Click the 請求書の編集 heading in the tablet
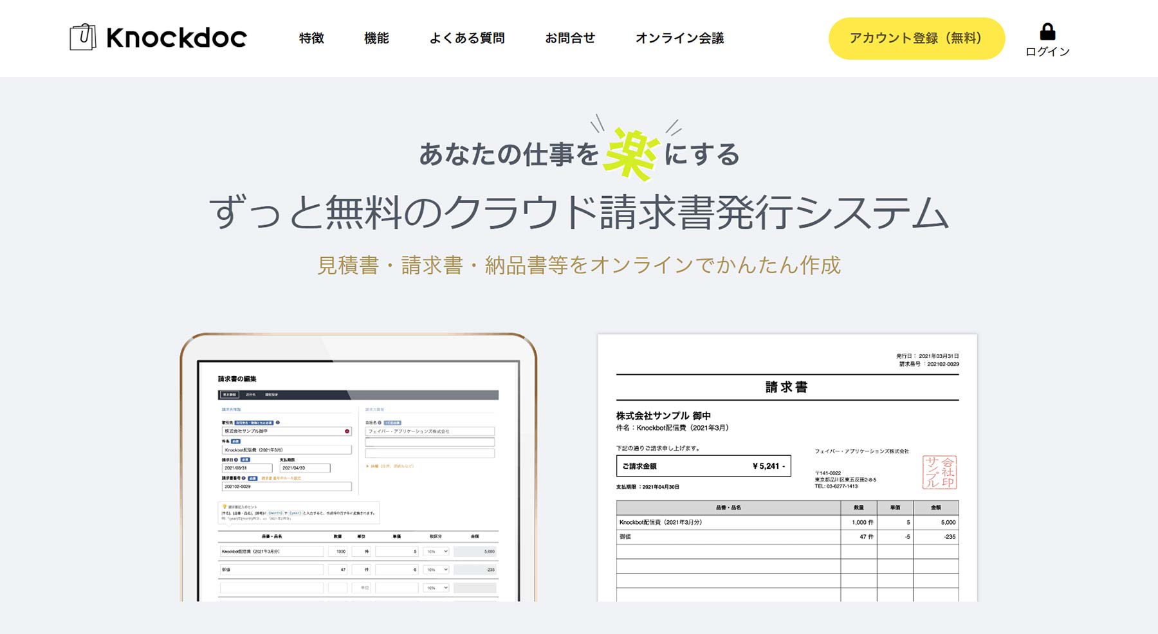 click(x=237, y=379)
